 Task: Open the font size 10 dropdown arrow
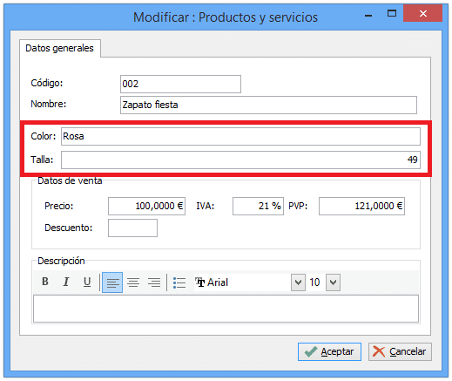(x=333, y=282)
